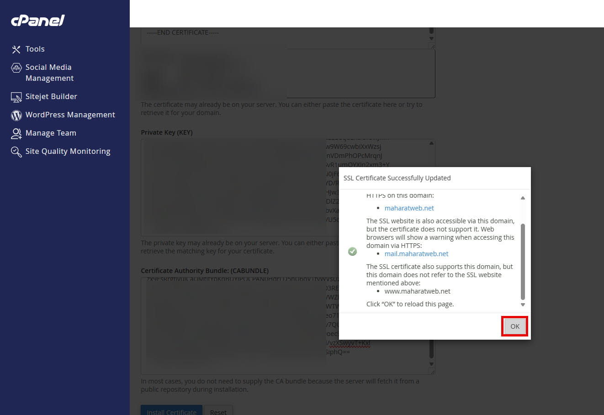Click dialog scrollbar up arrow
This screenshot has width=604, height=415.
[x=523, y=198]
